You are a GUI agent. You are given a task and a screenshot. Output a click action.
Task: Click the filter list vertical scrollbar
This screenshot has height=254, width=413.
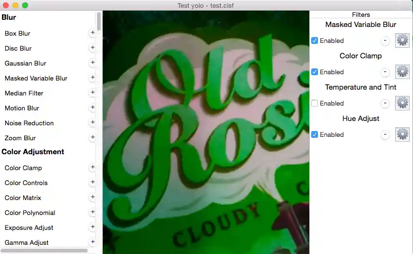click(x=99, y=22)
